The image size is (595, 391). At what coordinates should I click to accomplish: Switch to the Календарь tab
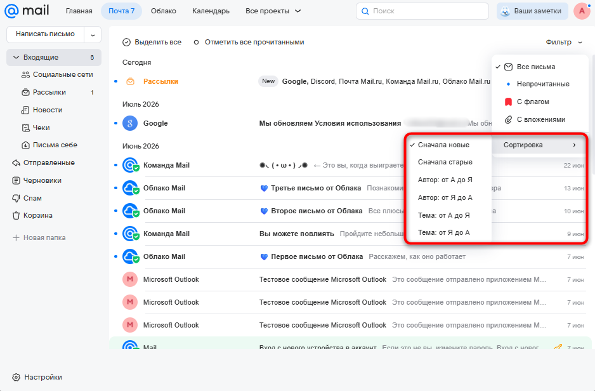211,11
